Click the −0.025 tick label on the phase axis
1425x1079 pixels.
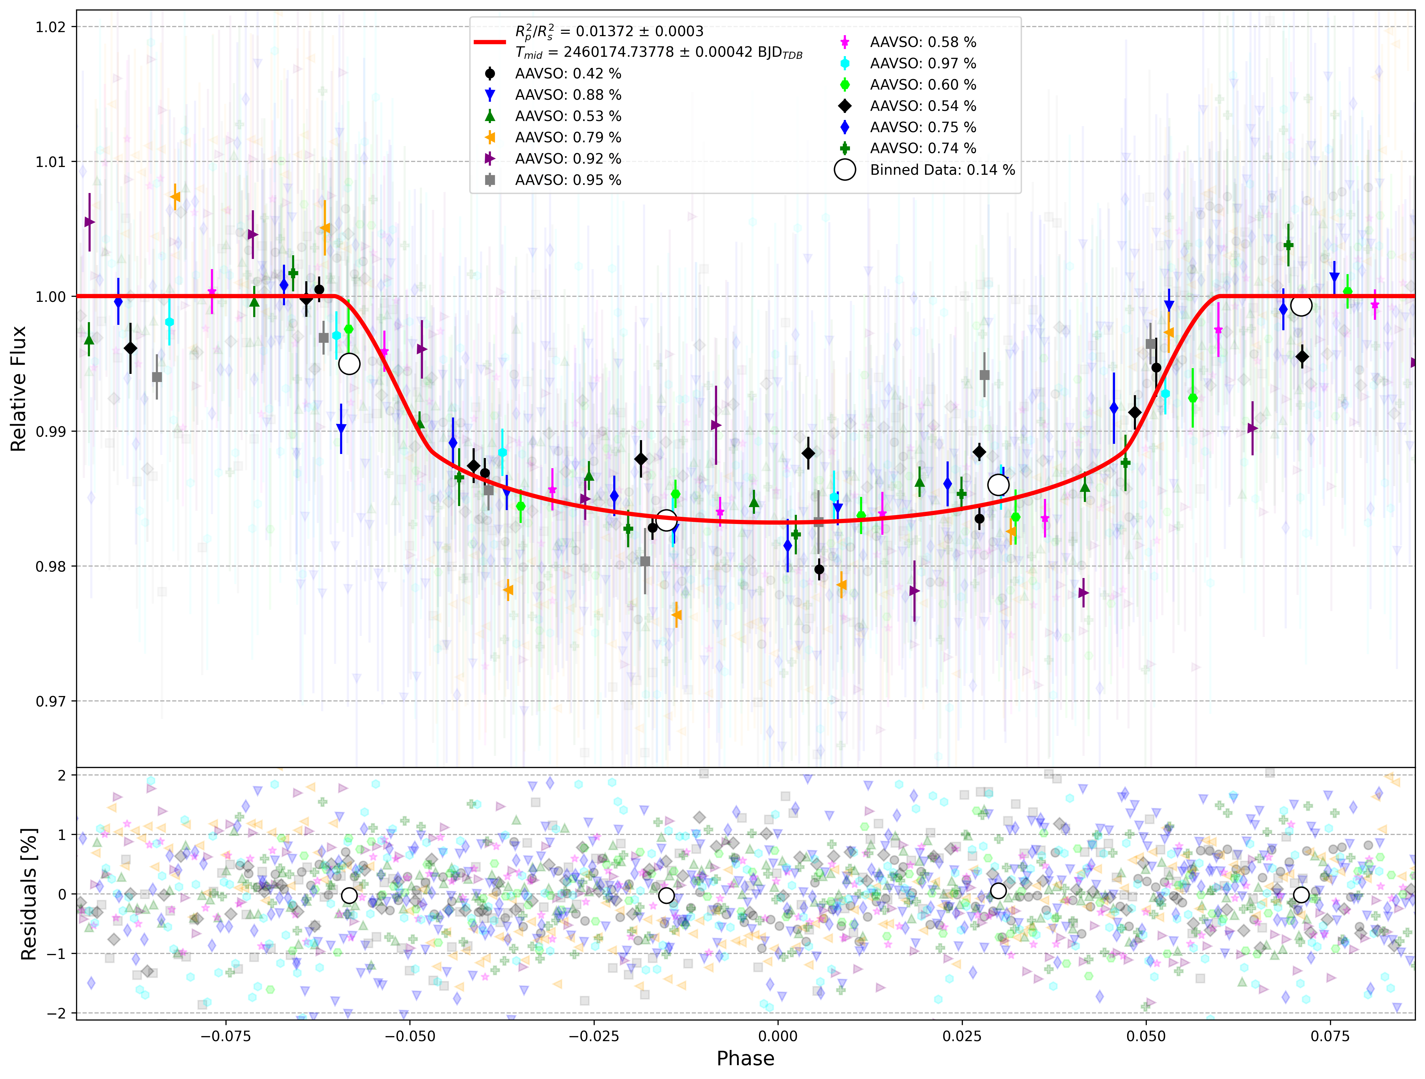pos(594,1036)
